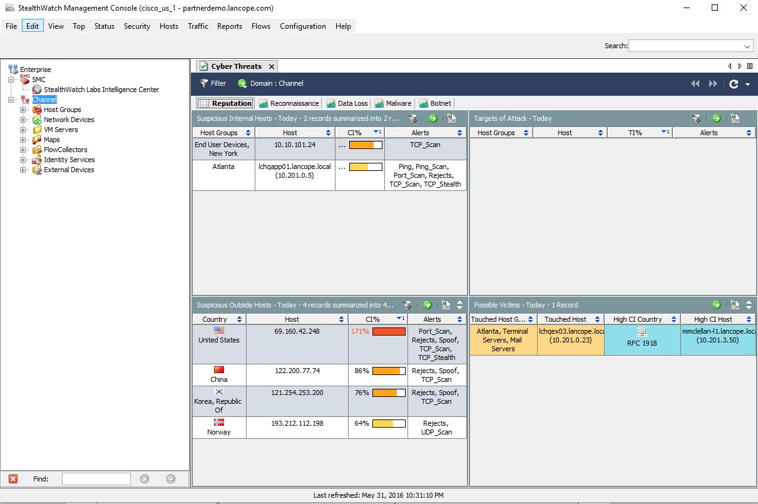Switch to the Malware tab
This screenshot has width=758, height=504.
[393, 103]
